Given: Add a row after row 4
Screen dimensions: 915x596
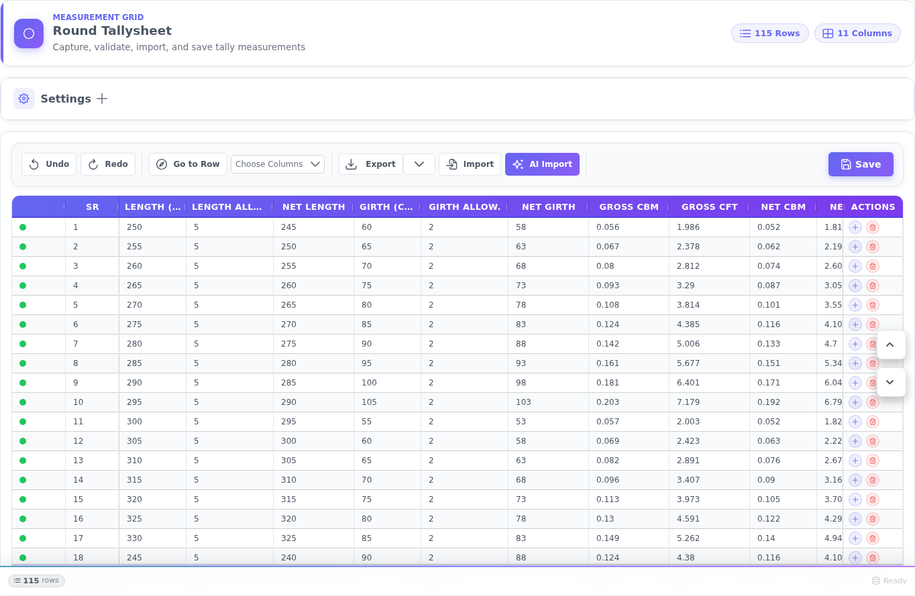Looking at the screenshot, I should pyautogui.click(x=855, y=286).
